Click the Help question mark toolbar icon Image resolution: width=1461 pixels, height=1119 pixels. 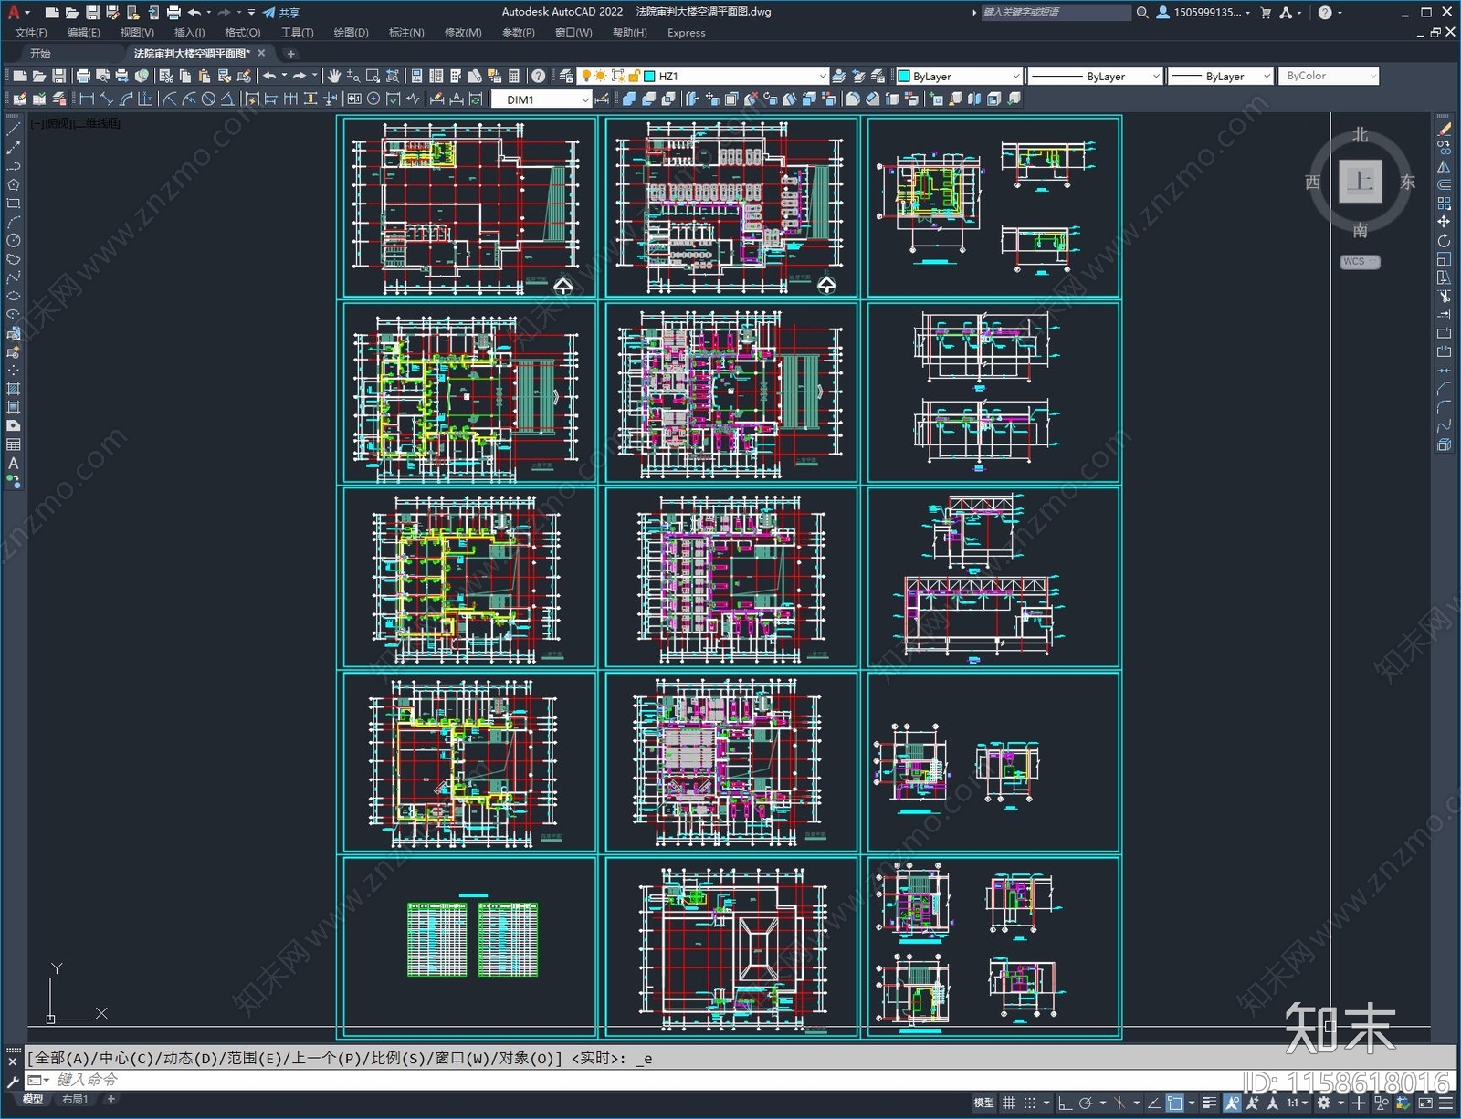pyautogui.click(x=539, y=76)
